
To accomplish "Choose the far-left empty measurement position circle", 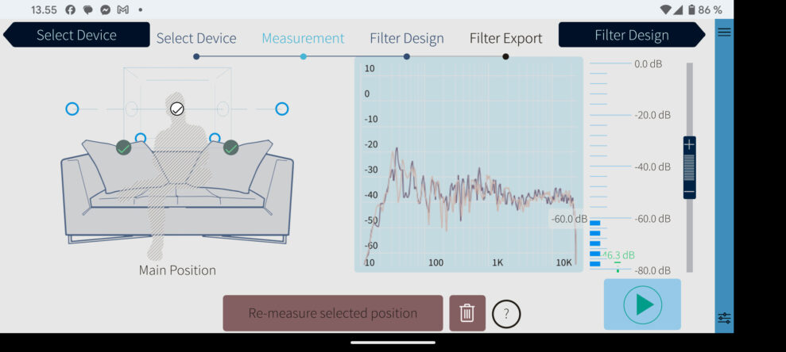I will point(72,109).
